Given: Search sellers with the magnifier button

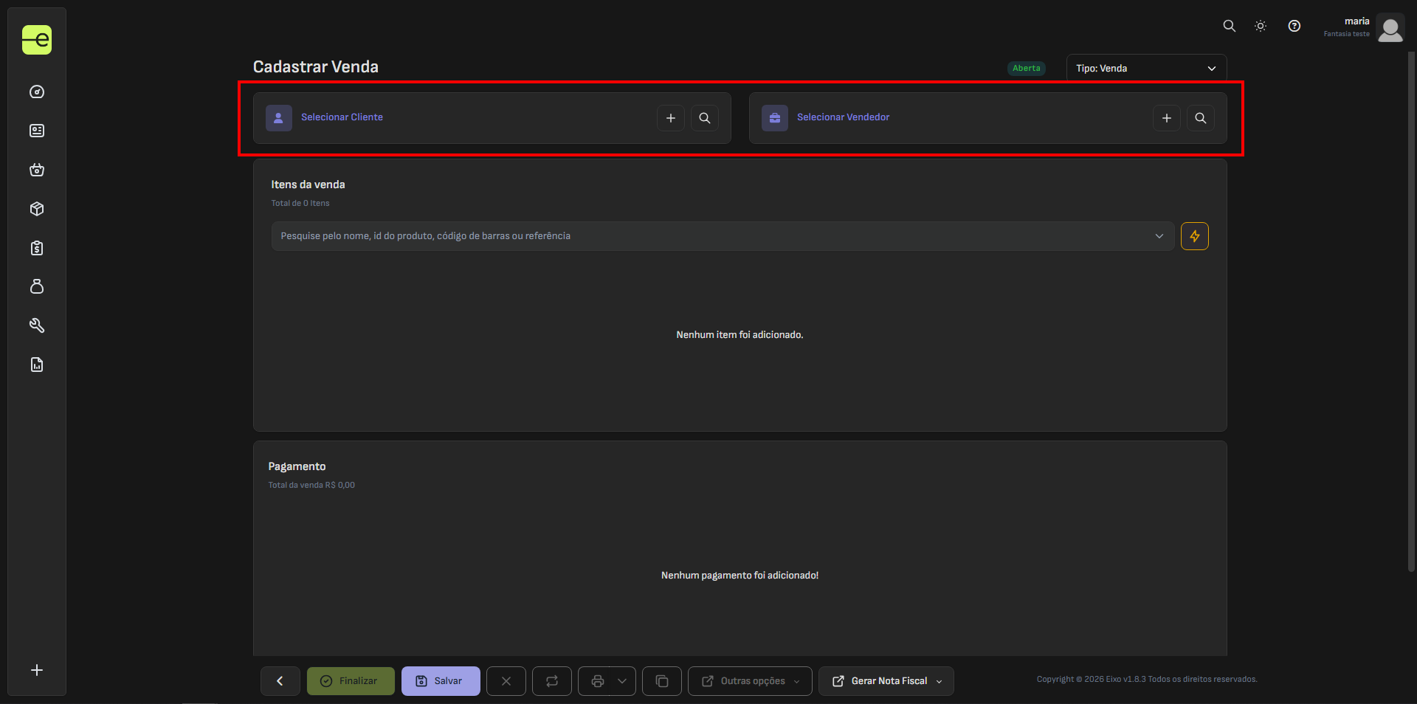Looking at the screenshot, I should [x=1201, y=118].
